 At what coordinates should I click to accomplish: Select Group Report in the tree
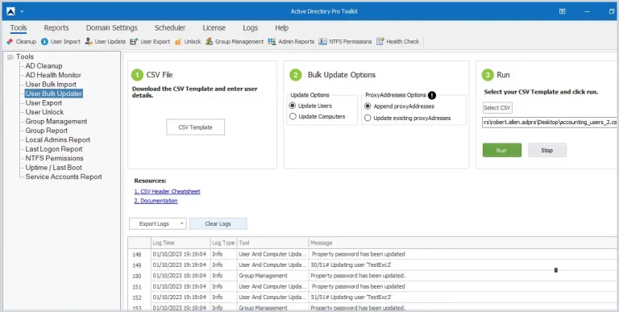47,131
